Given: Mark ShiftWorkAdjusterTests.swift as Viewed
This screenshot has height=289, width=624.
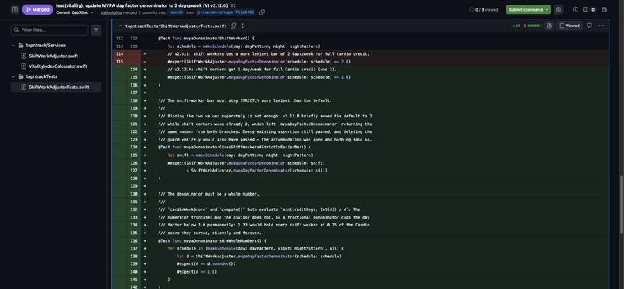Looking at the screenshot, I should 570,25.
